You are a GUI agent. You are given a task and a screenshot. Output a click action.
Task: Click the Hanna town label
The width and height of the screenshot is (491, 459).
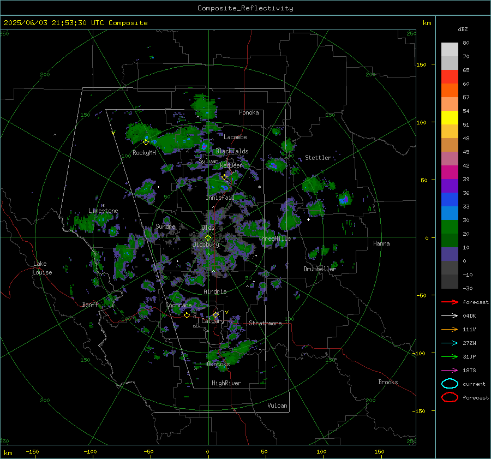click(381, 243)
